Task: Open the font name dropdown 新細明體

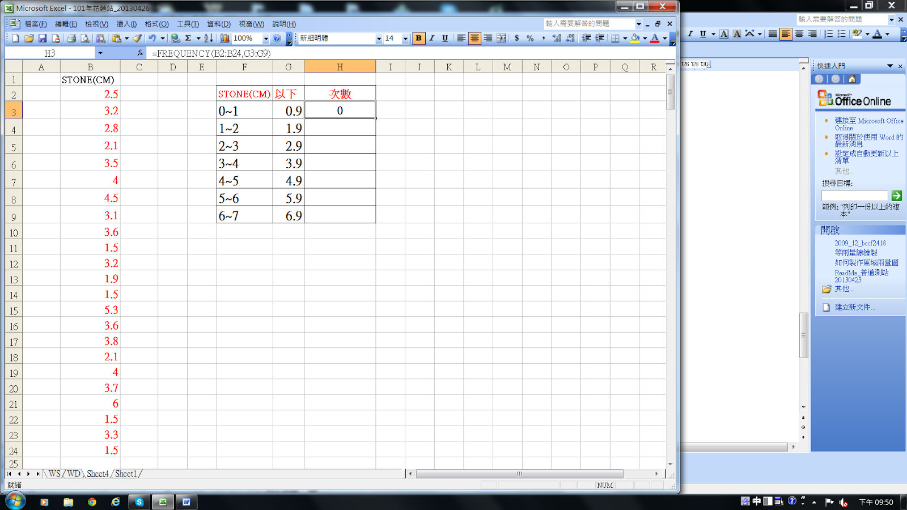Action: [x=379, y=39]
